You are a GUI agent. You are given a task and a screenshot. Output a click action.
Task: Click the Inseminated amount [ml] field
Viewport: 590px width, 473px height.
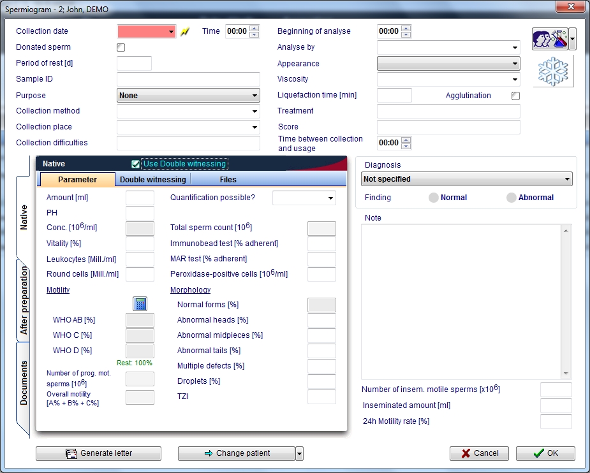click(x=556, y=405)
